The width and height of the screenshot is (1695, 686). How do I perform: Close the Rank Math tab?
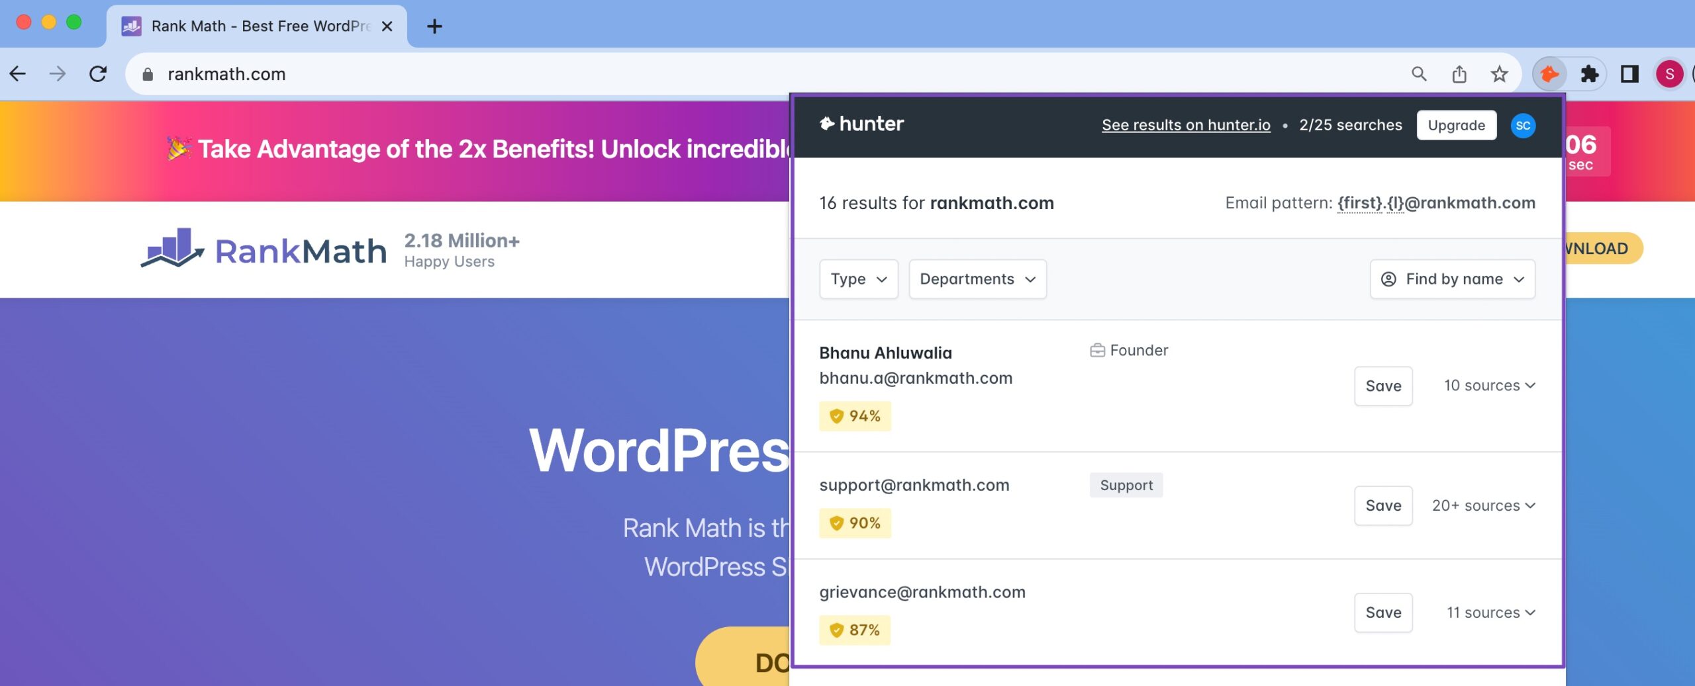pyautogui.click(x=387, y=26)
